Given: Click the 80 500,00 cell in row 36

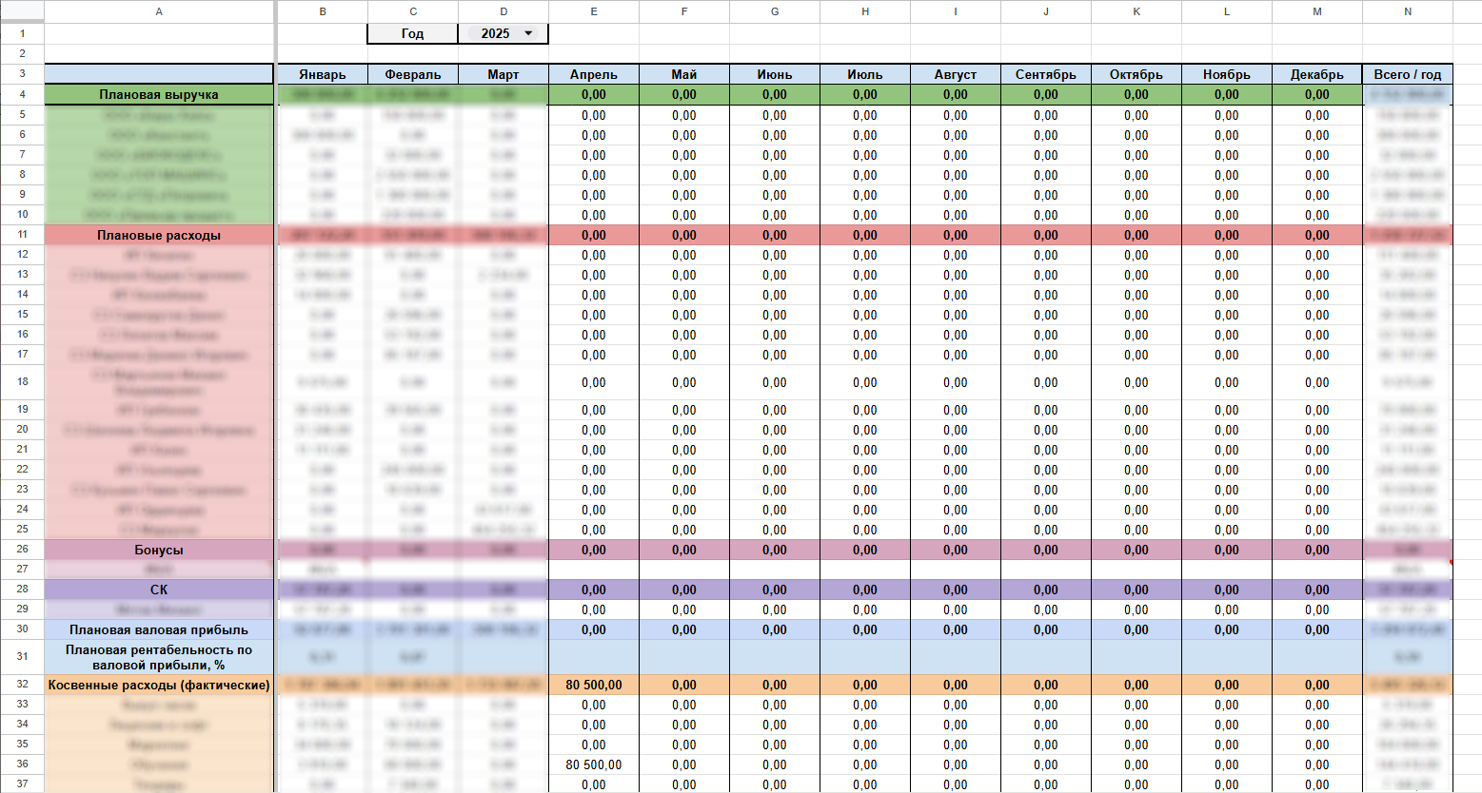Looking at the screenshot, I should (x=594, y=764).
